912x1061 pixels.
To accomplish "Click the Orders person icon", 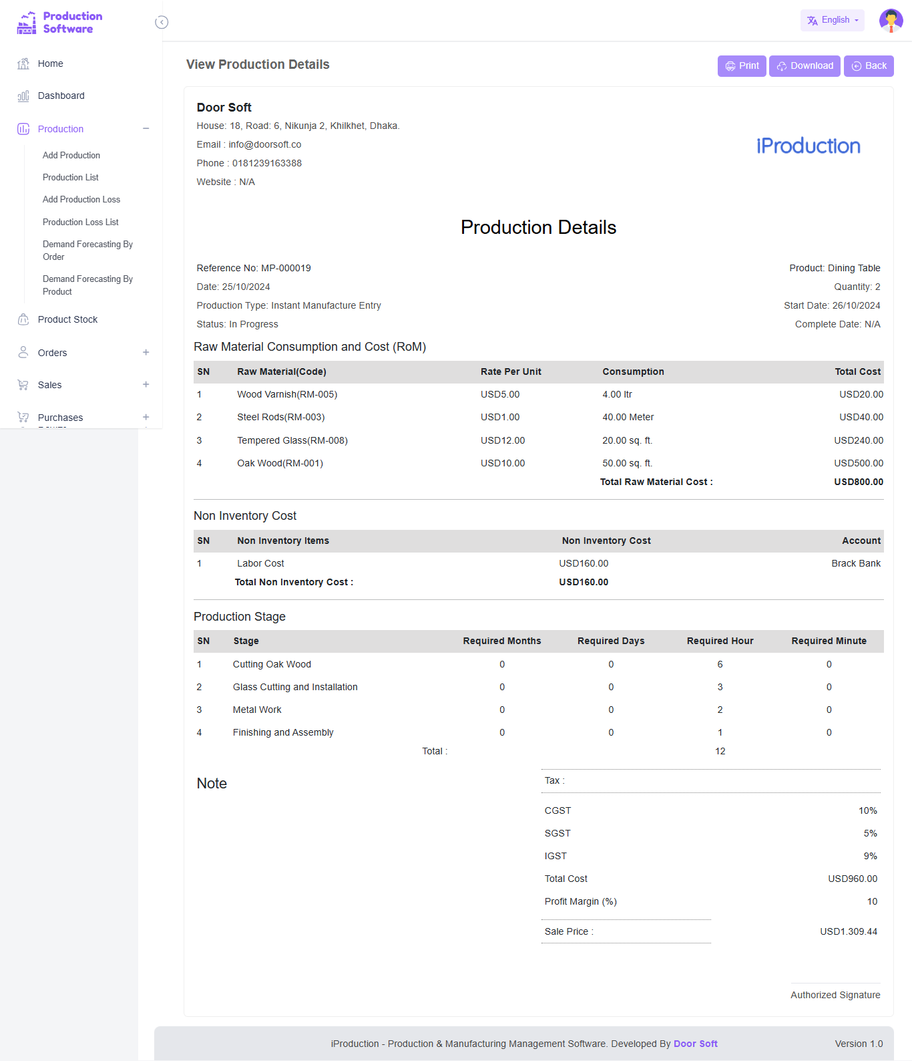I will click(x=23, y=352).
